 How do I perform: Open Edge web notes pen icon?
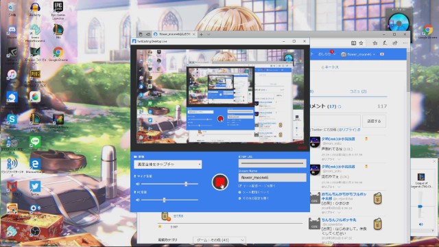(x=385, y=43)
